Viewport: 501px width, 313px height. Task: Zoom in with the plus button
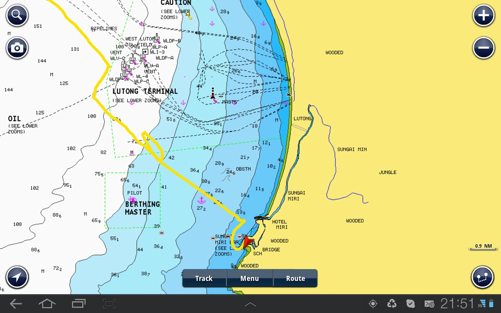tap(484, 16)
